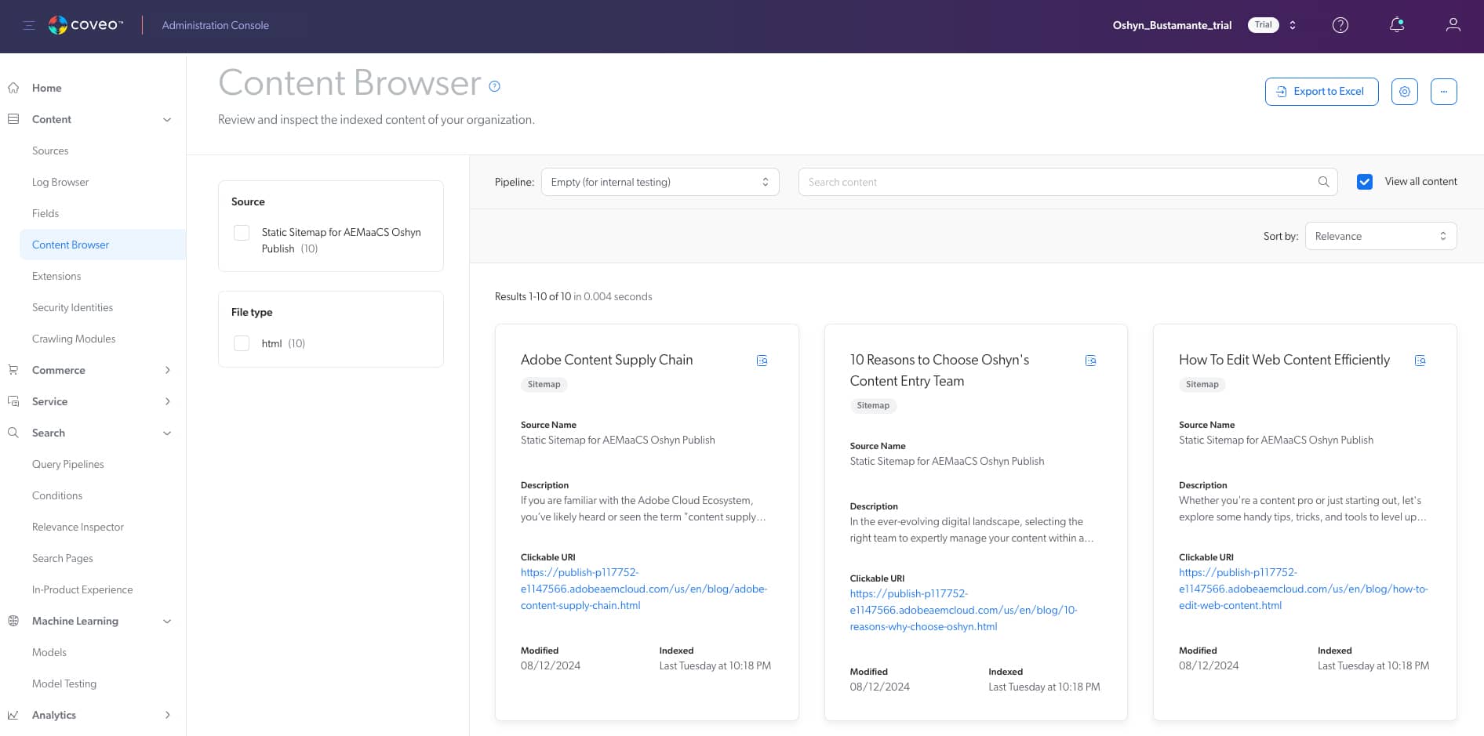Click the user account icon
The image size is (1484, 736).
(1453, 25)
